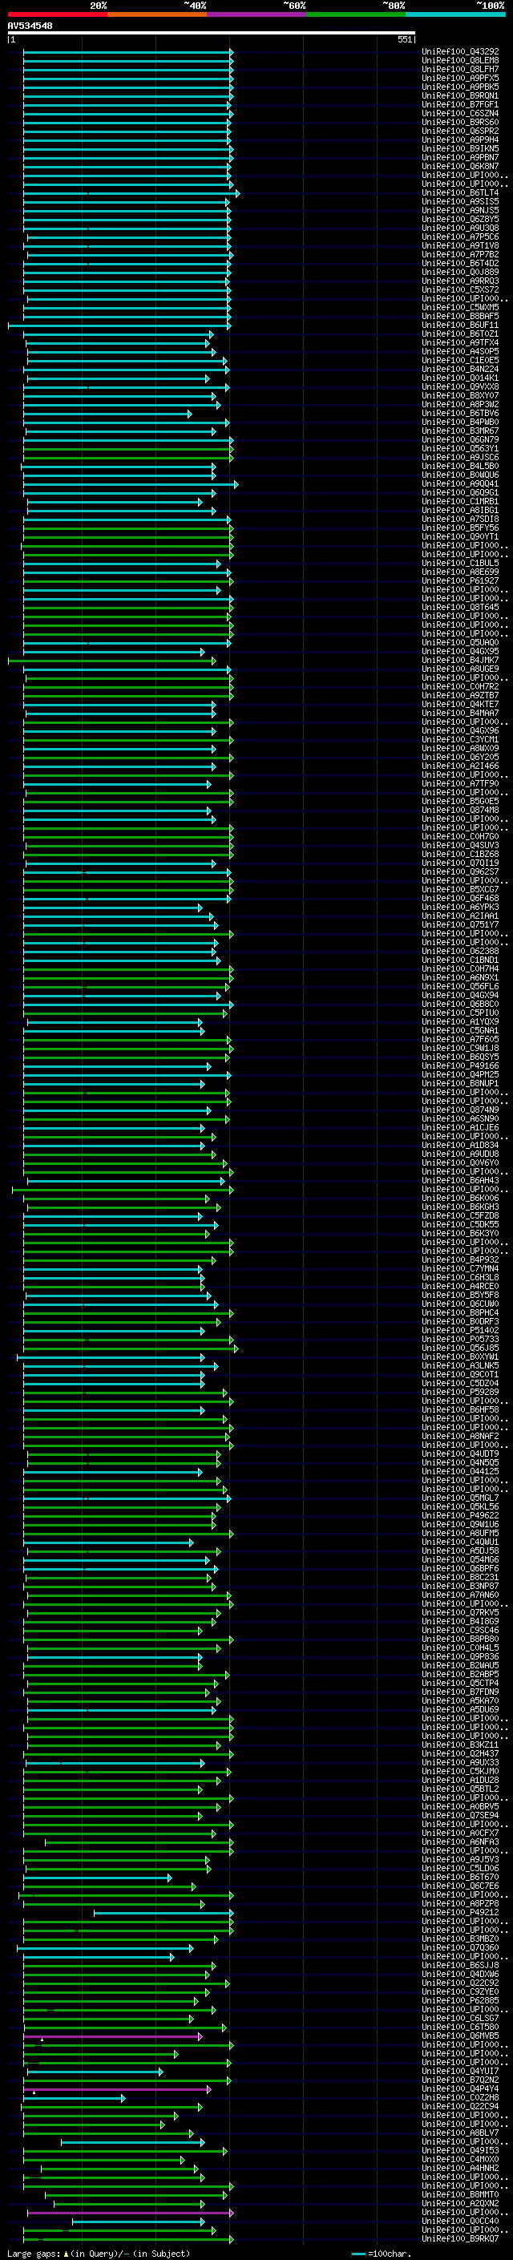Click the cyan ~100% identity legend bar
This screenshot has height=2260, width=513.
pyautogui.click(x=455, y=14)
